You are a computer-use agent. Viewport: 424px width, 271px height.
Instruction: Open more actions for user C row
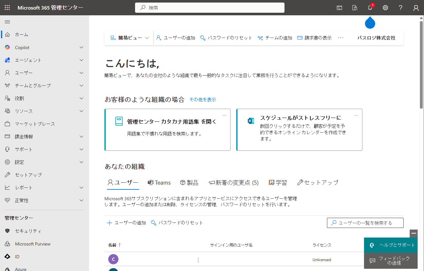(x=198, y=260)
